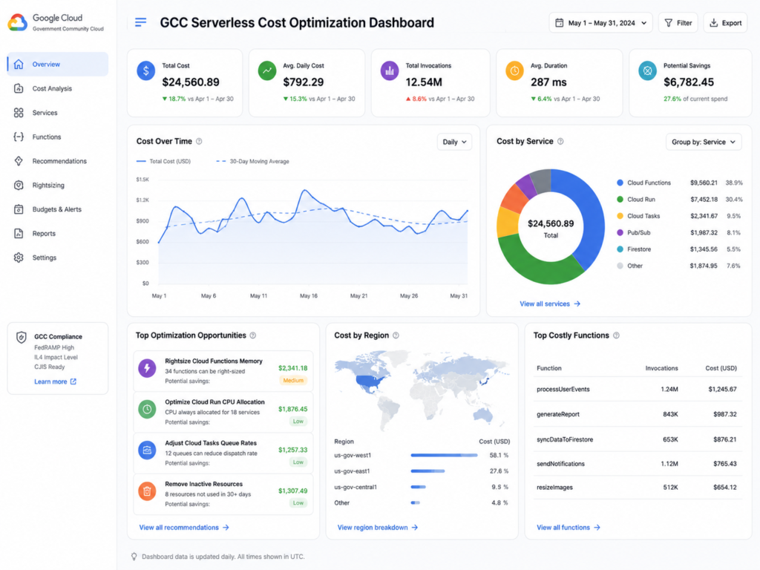
Task: Click the Google Cloud logo
Action: coord(18,22)
